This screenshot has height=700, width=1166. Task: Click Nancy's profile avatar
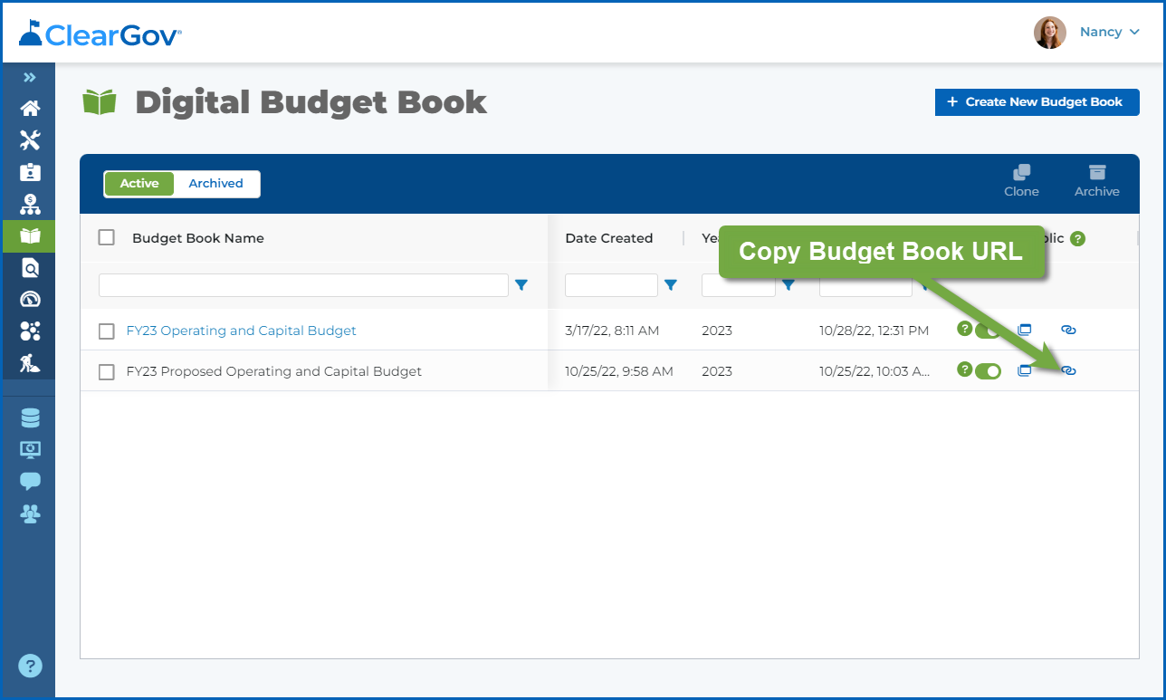tap(1050, 33)
